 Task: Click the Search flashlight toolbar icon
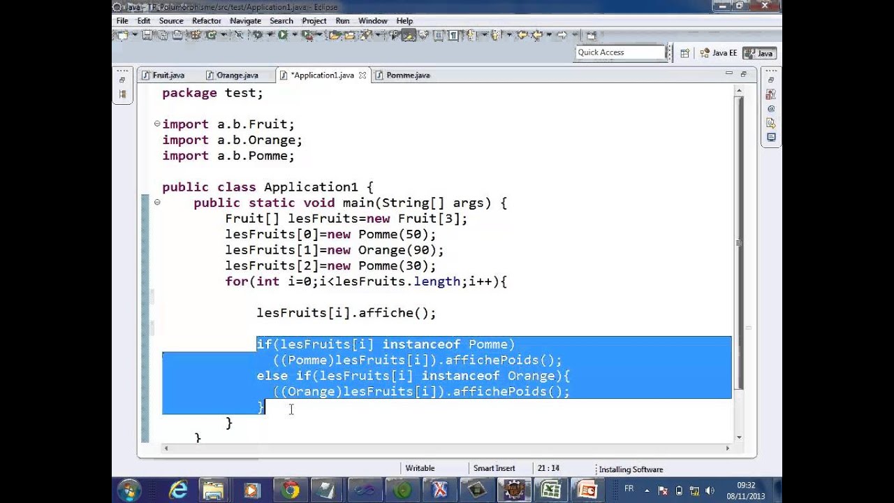pos(366,35)
